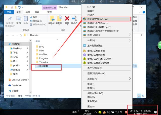Click the blue help question mark icon
Screen dimensions: 161x115
click(144, 12)
